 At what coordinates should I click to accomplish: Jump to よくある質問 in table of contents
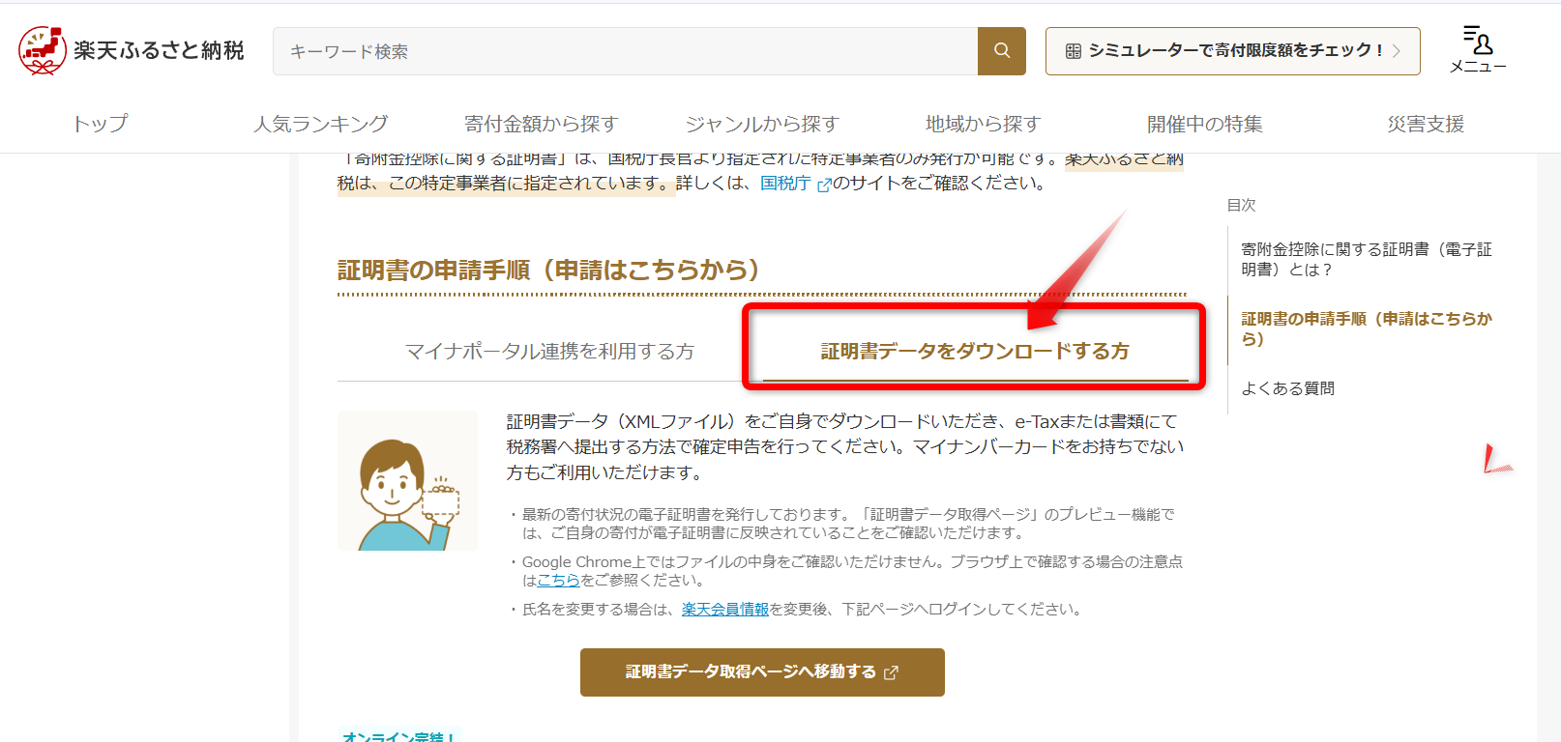(x=1287, y=388)
